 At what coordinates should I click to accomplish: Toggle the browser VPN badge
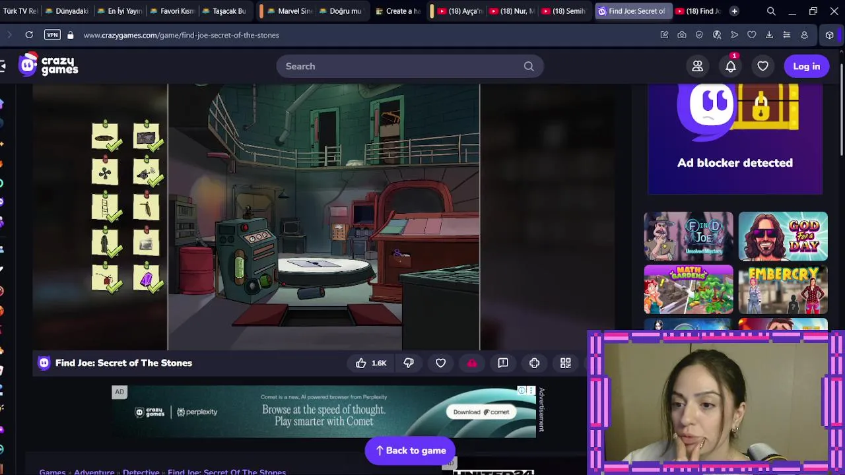click(52, 35)
